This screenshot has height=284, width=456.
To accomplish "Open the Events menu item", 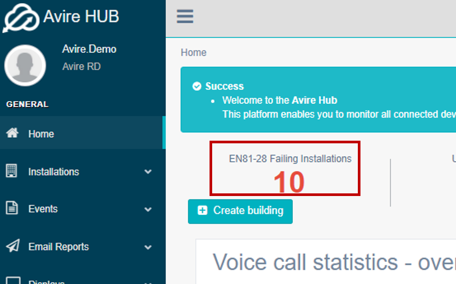I will point(82,209).
